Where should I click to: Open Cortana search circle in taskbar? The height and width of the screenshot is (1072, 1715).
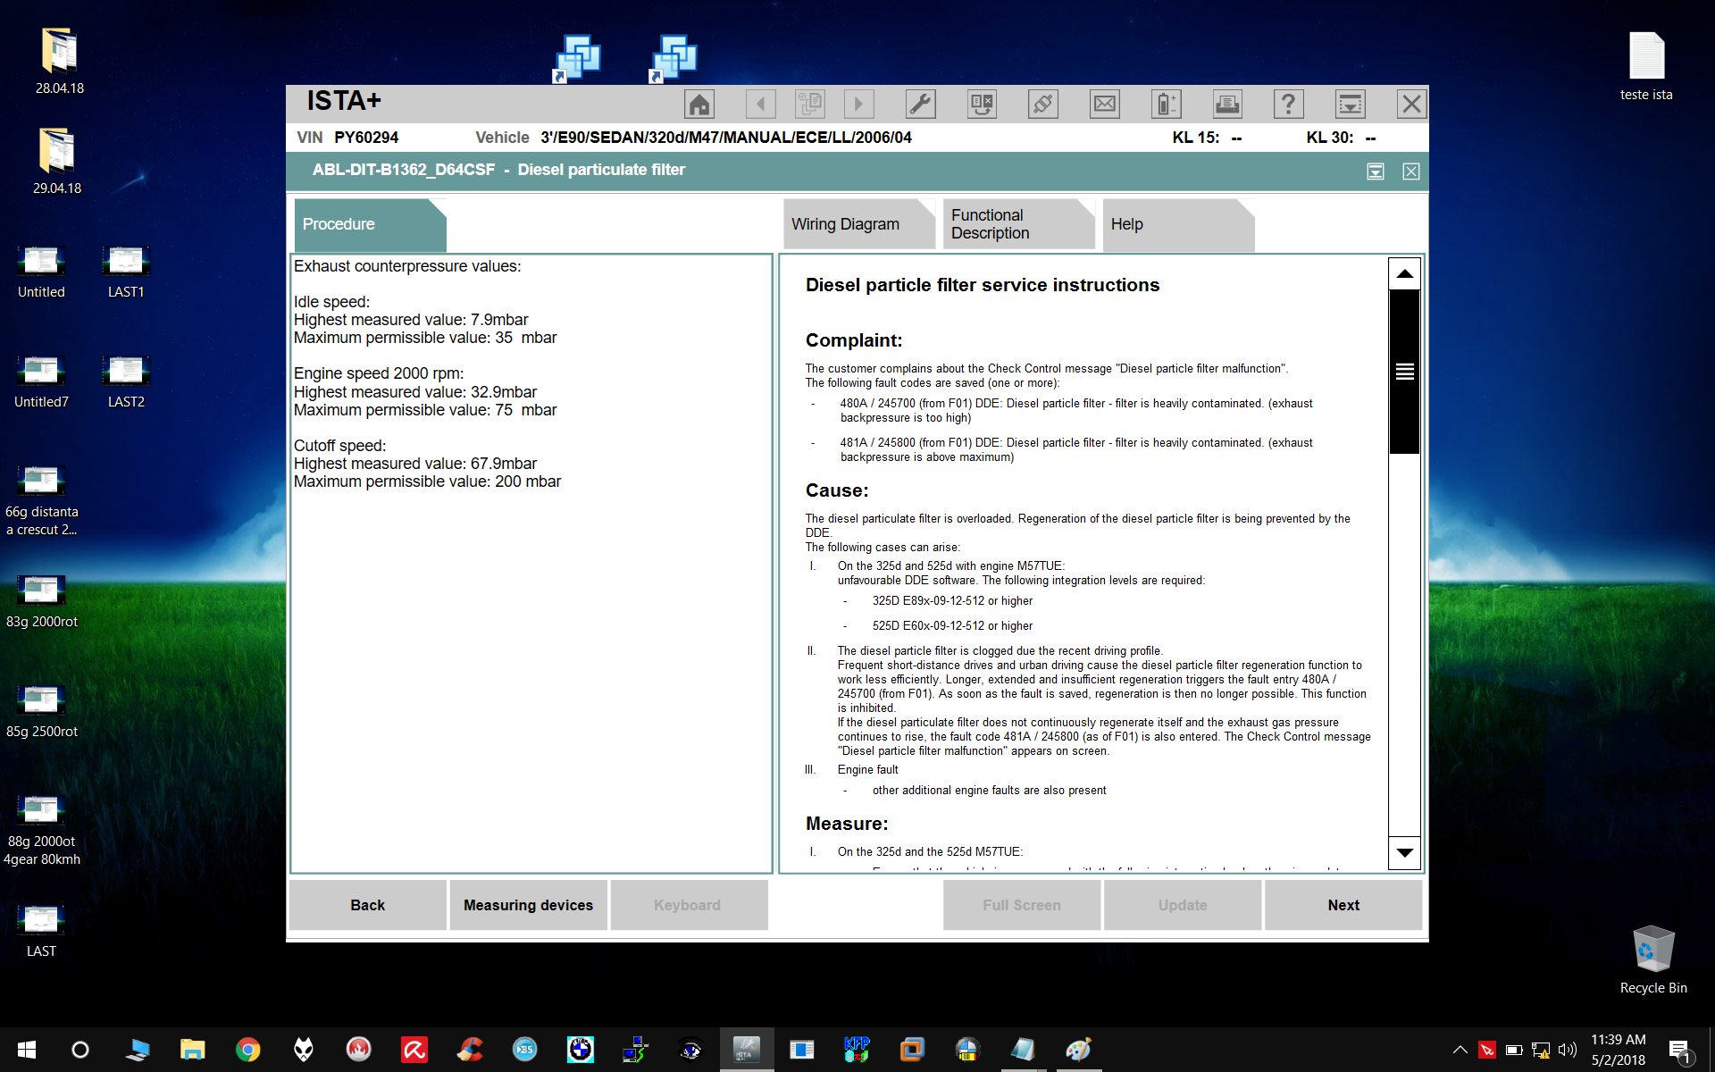[x=80, y=1050]
